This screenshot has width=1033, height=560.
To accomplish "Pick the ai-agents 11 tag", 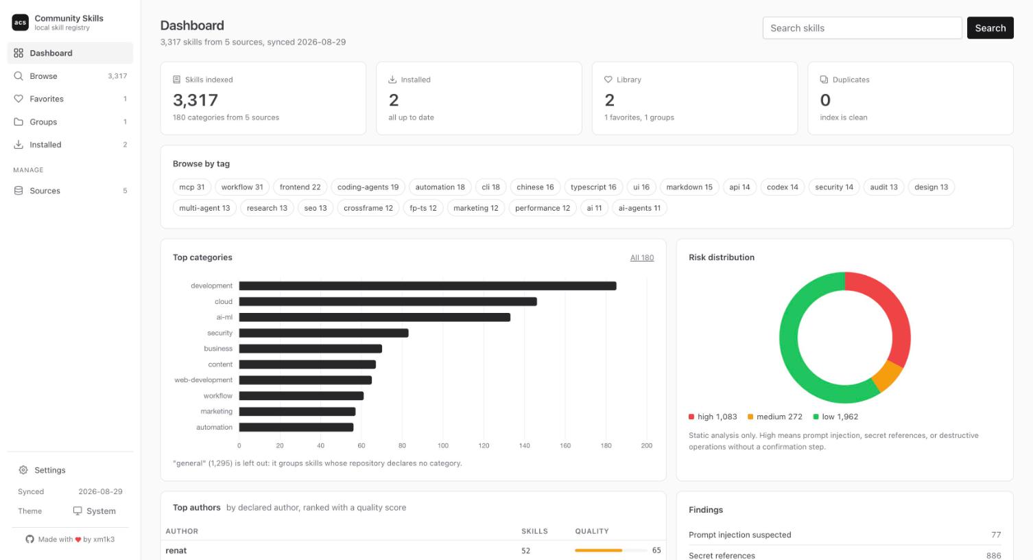I will (639, 208).
